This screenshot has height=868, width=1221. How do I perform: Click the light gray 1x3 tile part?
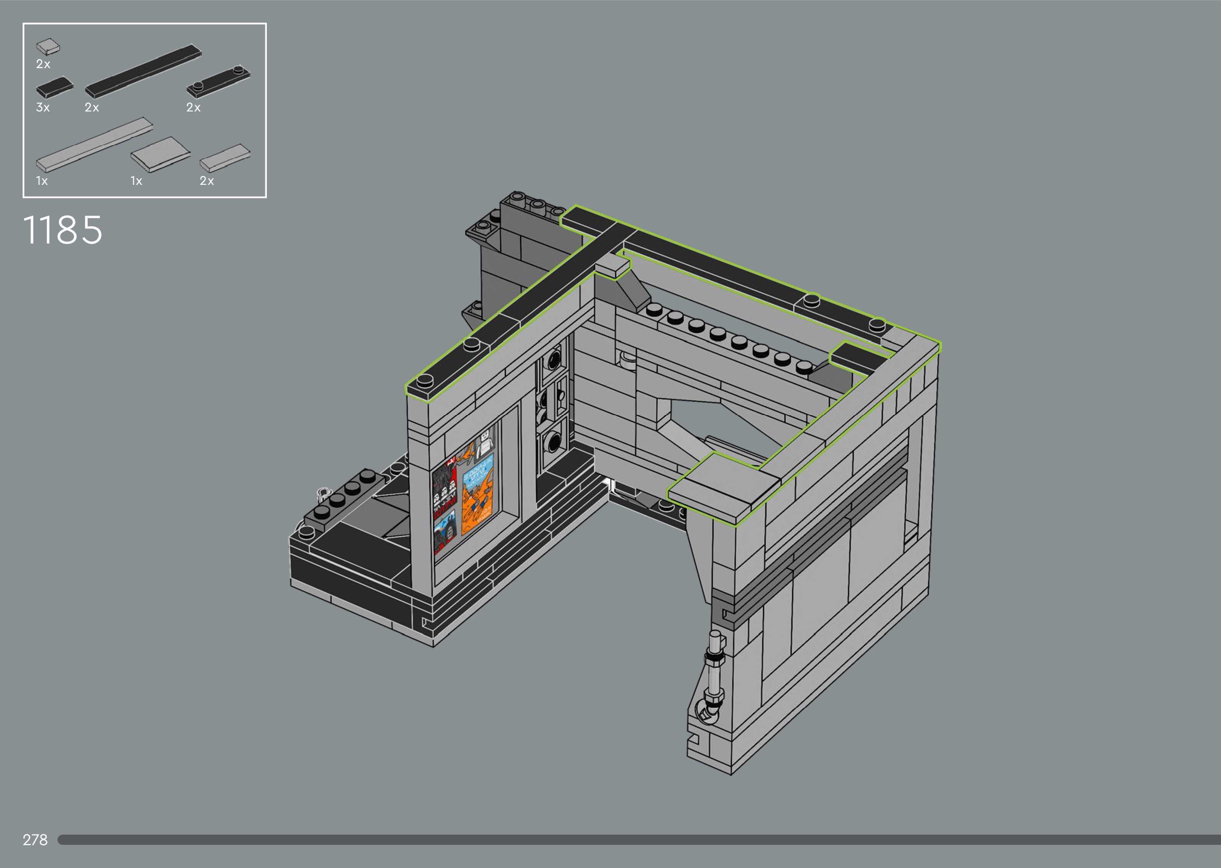pos(224,157)
